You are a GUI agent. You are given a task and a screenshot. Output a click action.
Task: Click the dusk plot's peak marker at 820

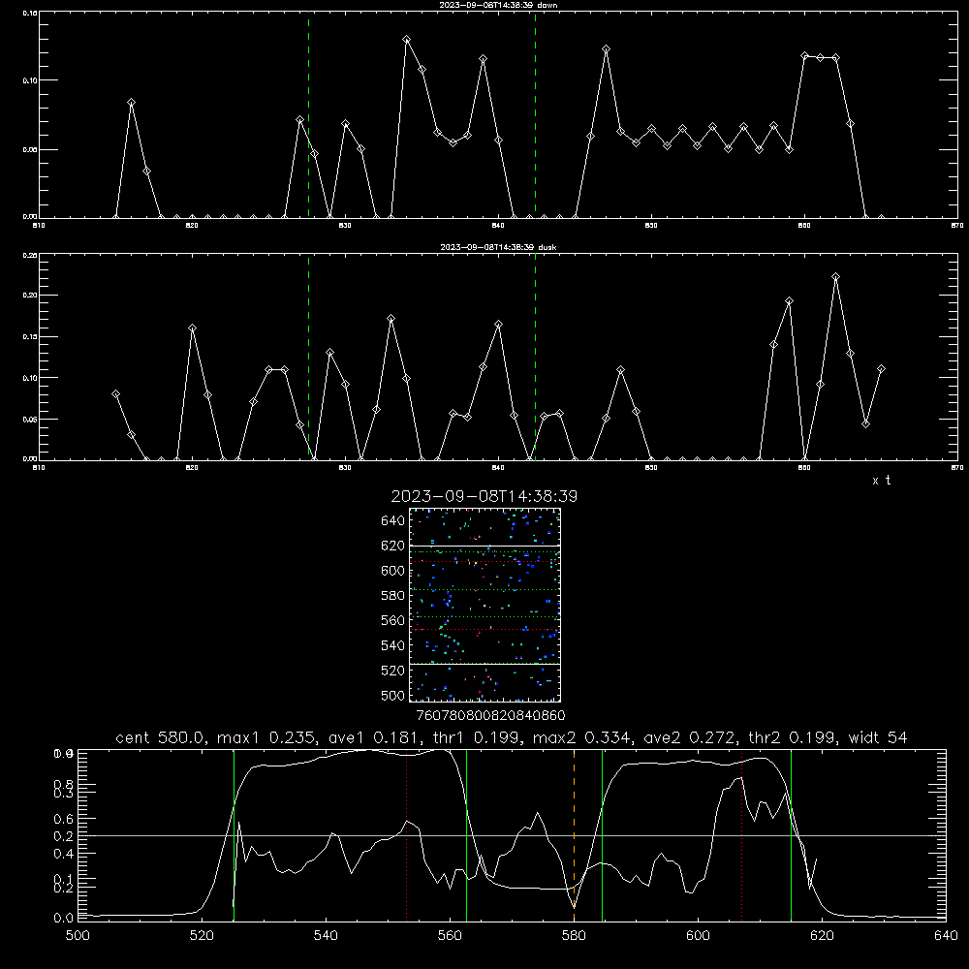pos(192,328)
